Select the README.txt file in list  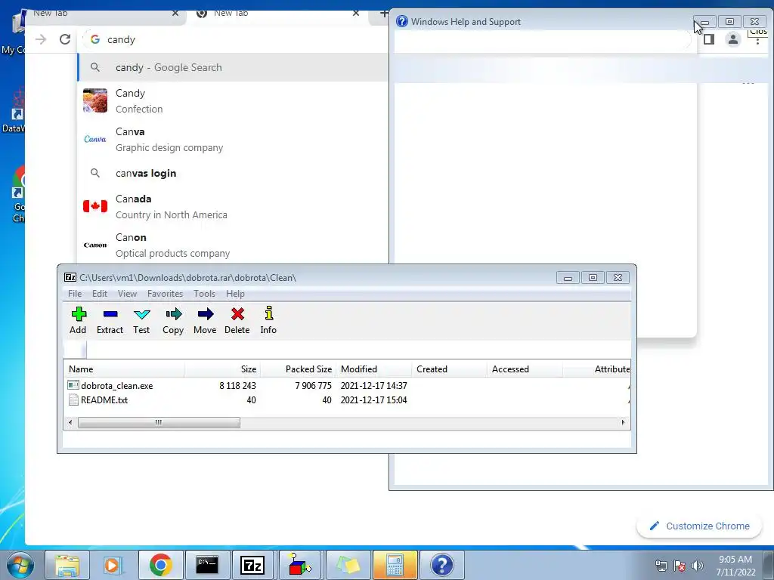348,400
